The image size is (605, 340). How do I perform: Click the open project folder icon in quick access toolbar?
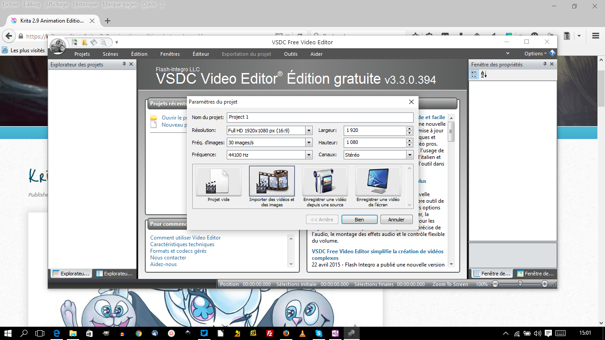click(84, 42)
